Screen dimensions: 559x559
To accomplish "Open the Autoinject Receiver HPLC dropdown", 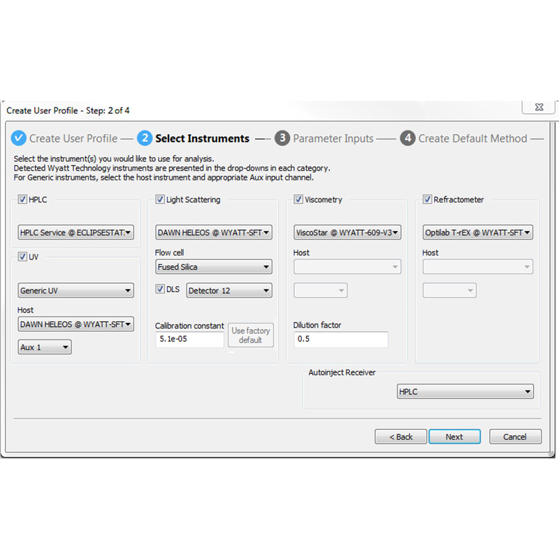I will click(465, 391).
